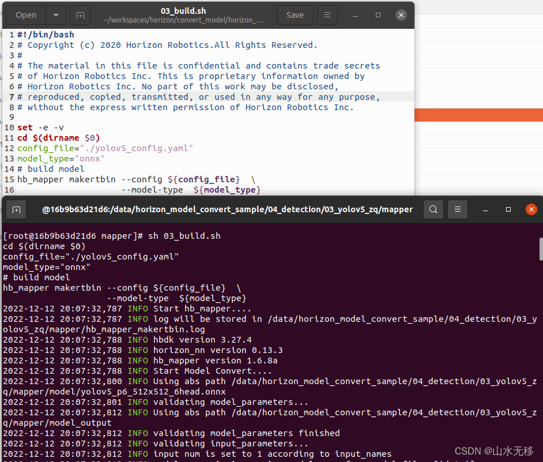
Task: Click 'hb_mapper version 1.6.8a' log line
Action: click(x=216, y=361)
